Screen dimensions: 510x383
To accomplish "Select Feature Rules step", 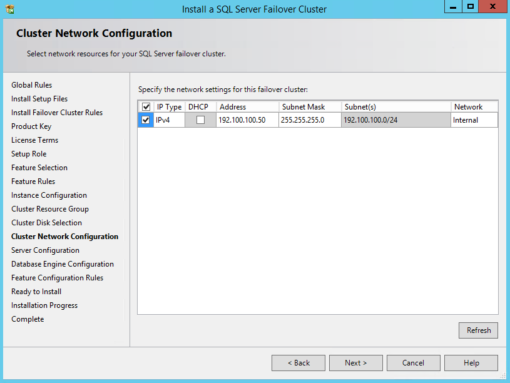I will [33, 181].
